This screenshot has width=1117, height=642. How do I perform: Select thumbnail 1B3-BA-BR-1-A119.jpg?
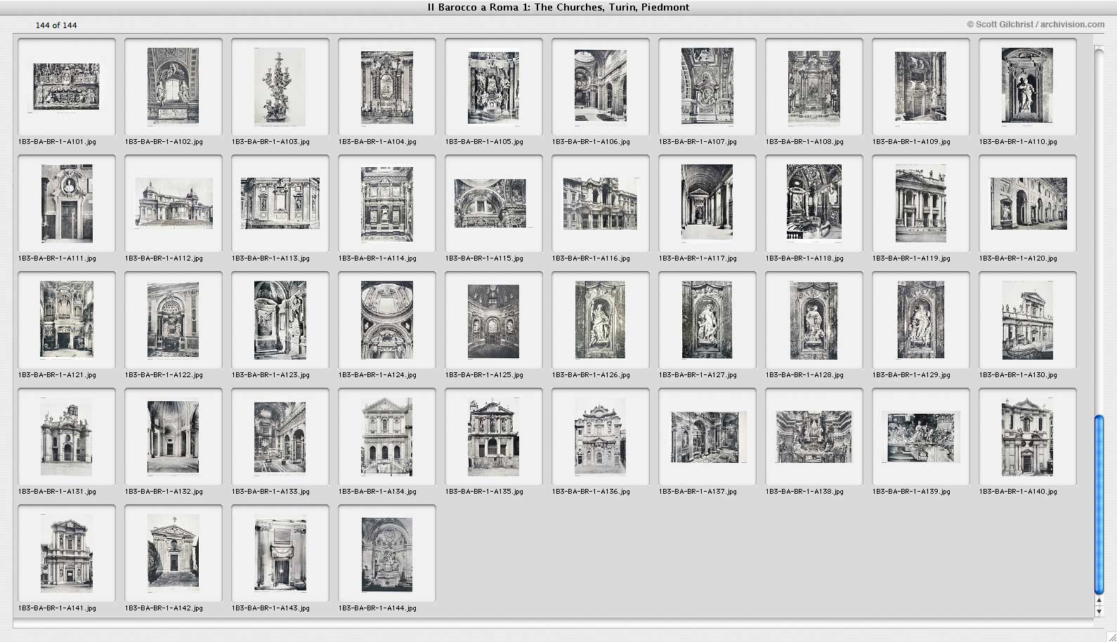pyautogui.click(x=921, y=203)
